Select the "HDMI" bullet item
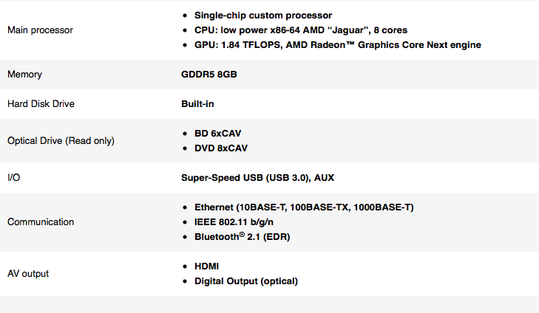 pos(206,266)
